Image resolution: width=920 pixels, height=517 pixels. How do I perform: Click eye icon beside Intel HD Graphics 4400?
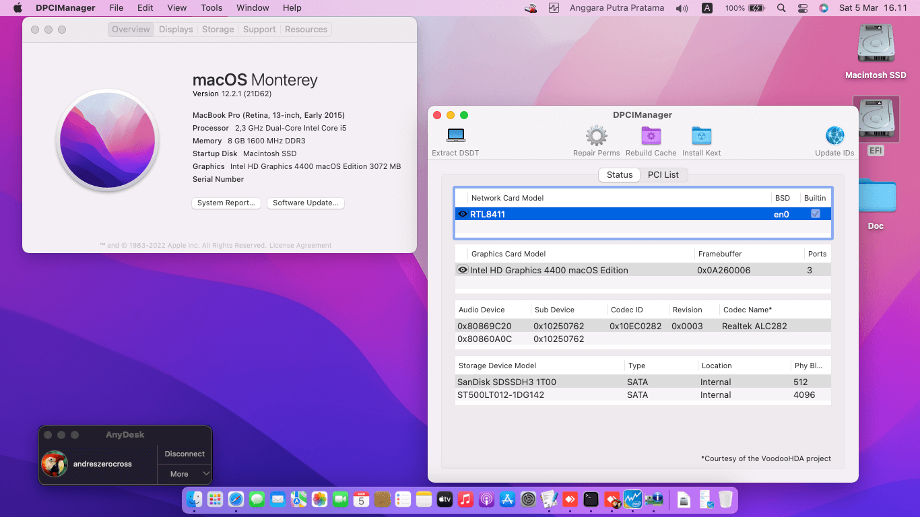[x=463, y=270]
